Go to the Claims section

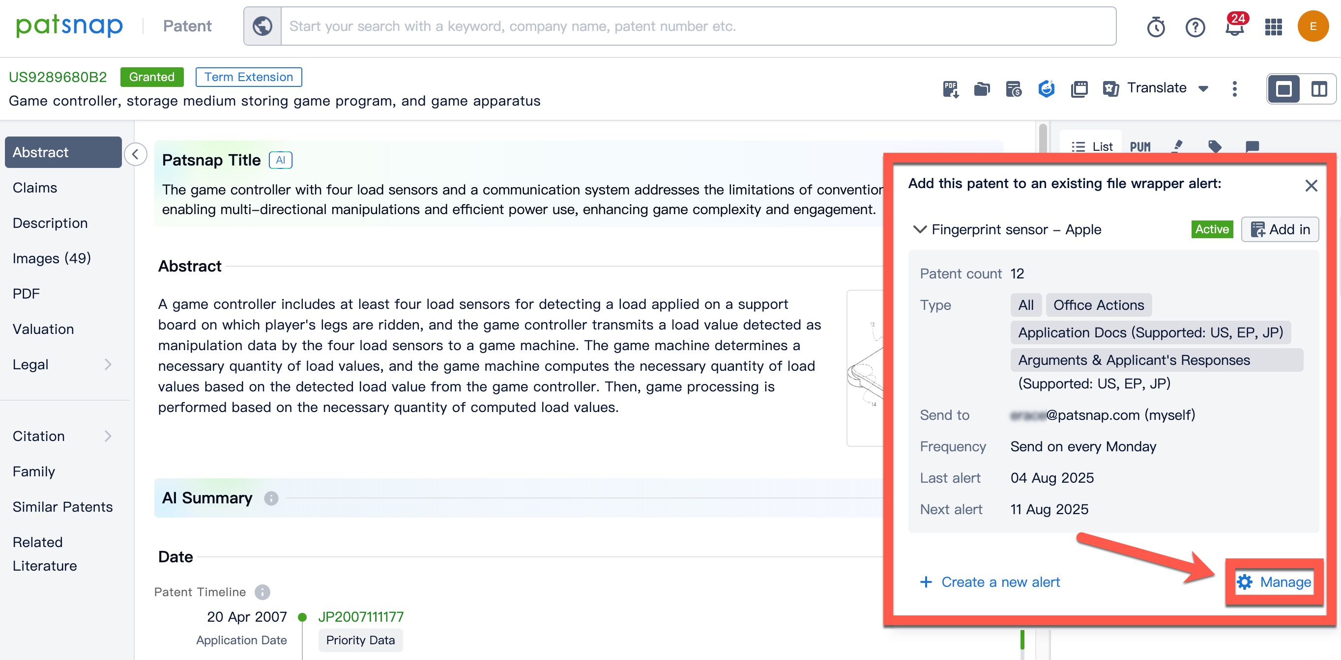[35, 188]
